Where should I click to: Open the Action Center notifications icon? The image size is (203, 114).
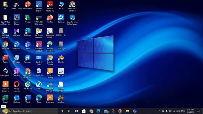click(198, 111)
